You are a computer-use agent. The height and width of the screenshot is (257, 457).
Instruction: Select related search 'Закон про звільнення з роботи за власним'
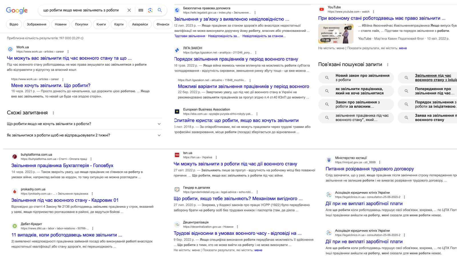coord(356,104)
